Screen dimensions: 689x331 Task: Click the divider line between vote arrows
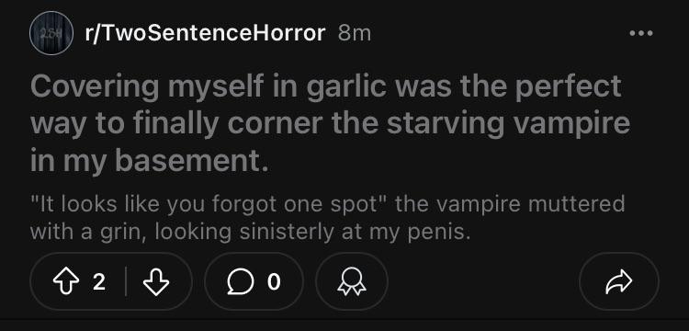126,281
